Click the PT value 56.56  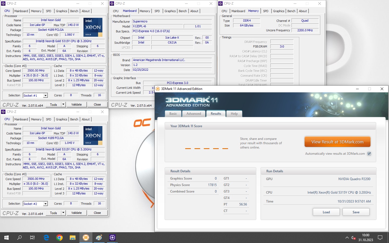tap(243, 204)
